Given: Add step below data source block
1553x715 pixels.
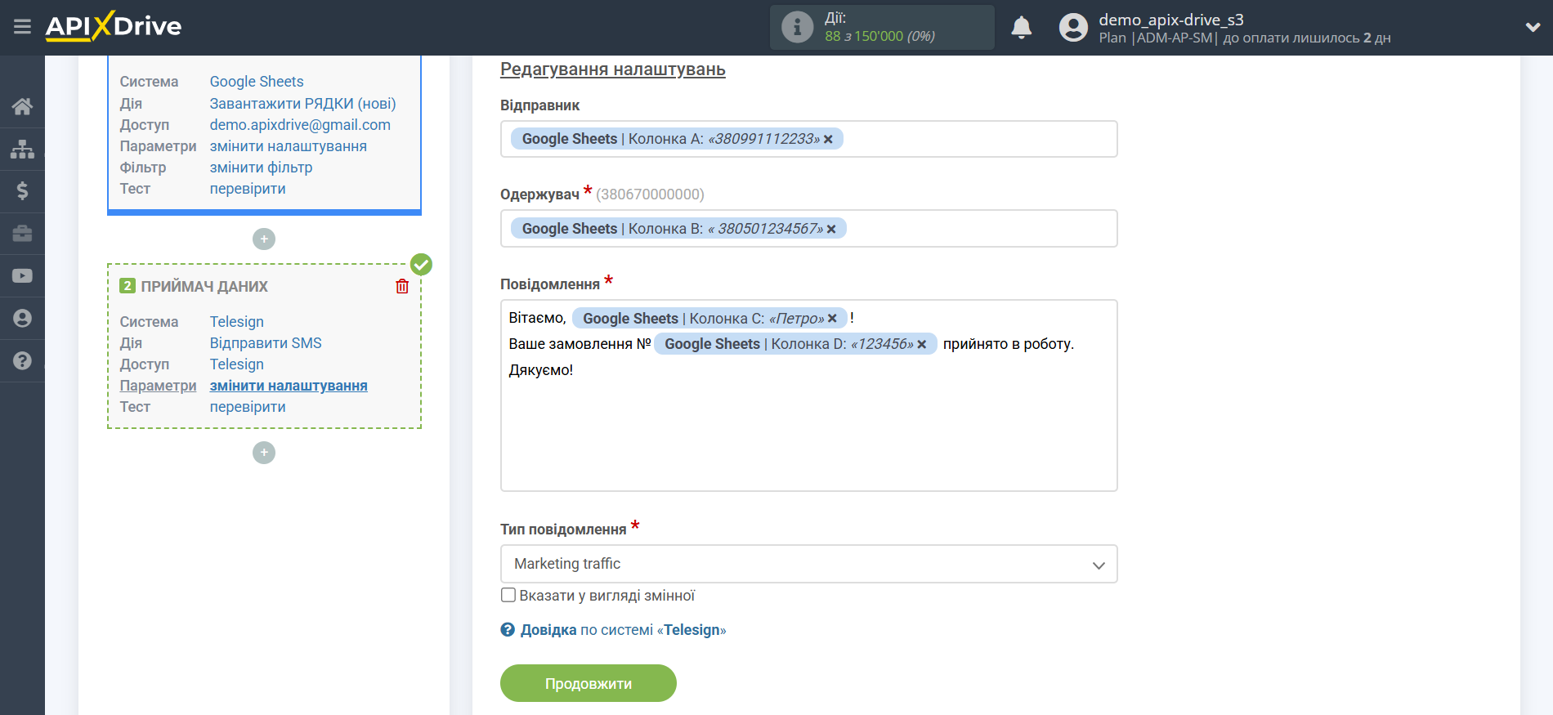Looking at the screenshot, I should pyautogui.click(x=264, y=239).
